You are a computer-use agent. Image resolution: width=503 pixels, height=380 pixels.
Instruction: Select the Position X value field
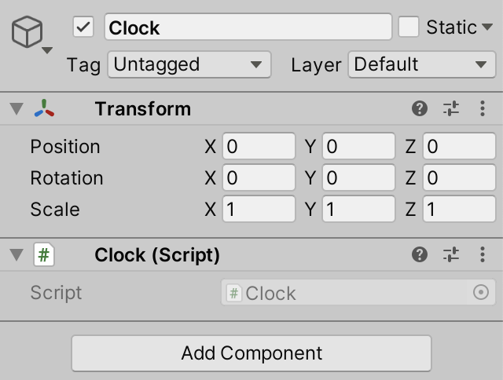pyautogui.click(x=259, y=146)
